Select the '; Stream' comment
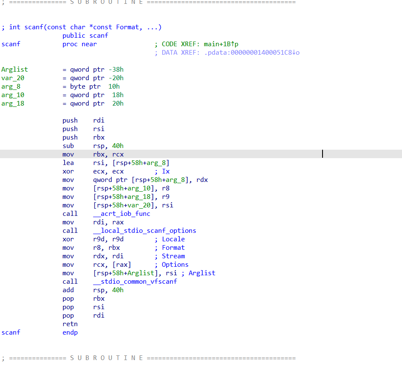 pyautogui.click(x=170, y=256)
